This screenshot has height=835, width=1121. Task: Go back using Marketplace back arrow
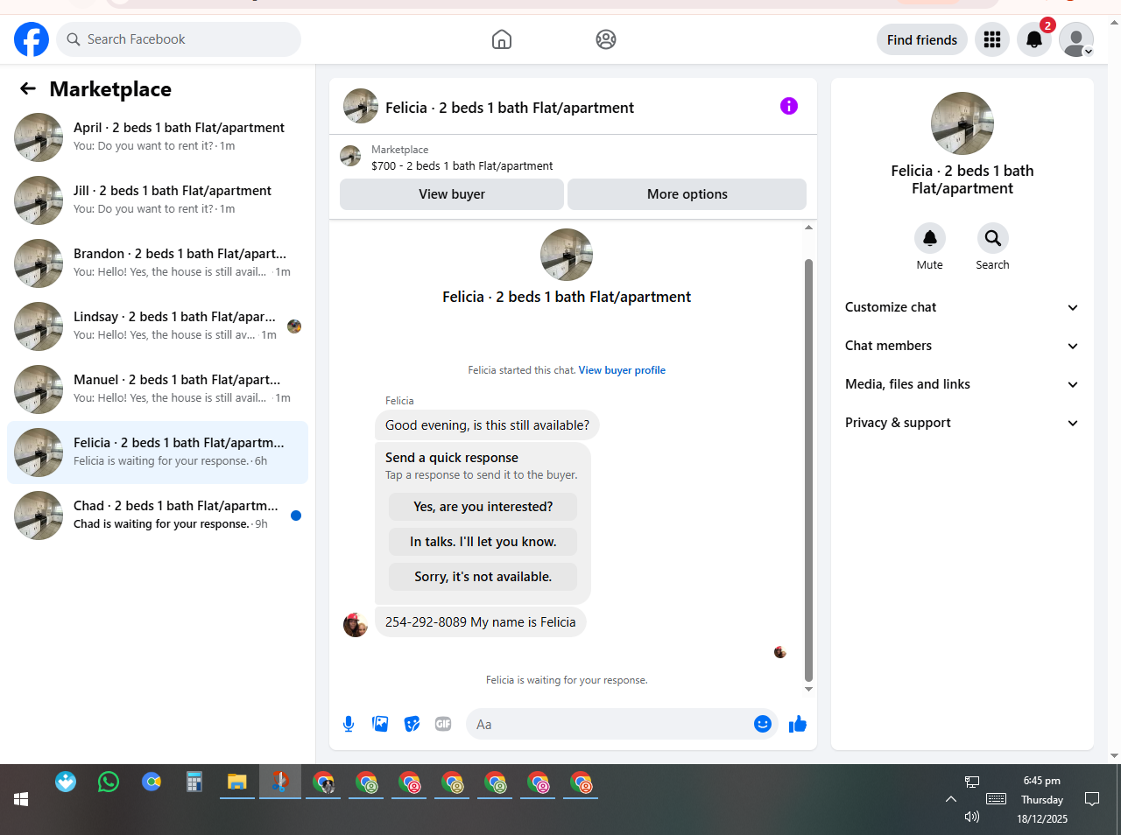coord(28,88)
